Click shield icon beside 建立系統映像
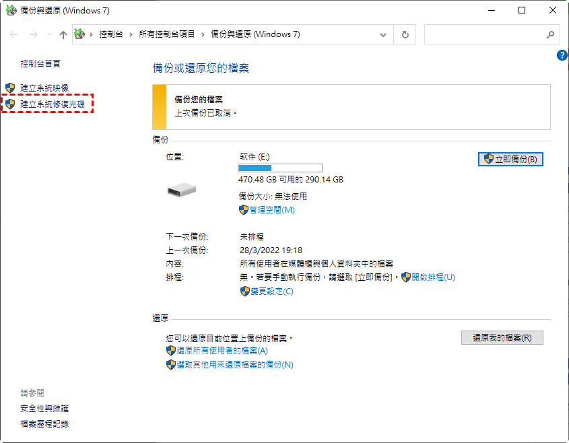The image size is (569, 443). pos(10,88)
